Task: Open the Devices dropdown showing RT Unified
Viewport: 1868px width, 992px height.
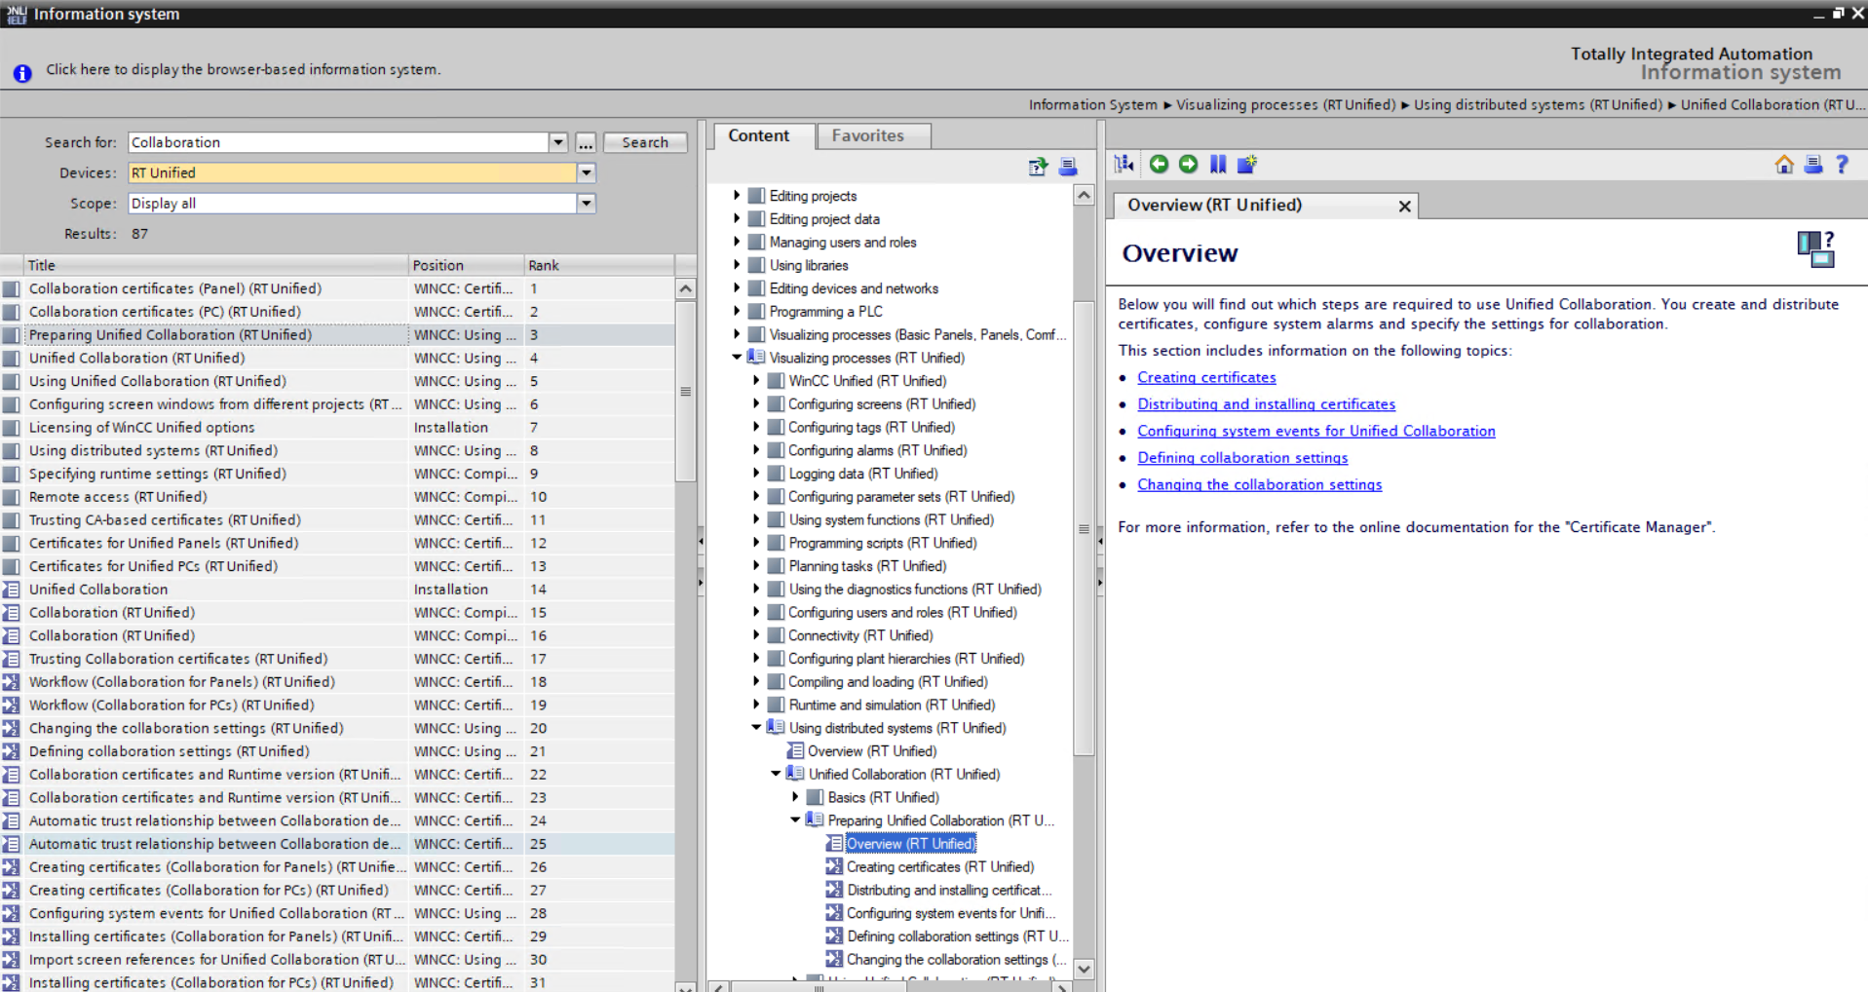Action: 586,172
